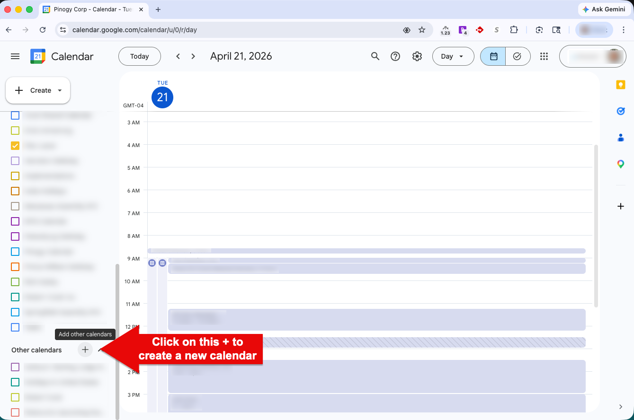Enable the first calendar under Other calendars
Screen dimensions: 634x420
coord(15,367)
